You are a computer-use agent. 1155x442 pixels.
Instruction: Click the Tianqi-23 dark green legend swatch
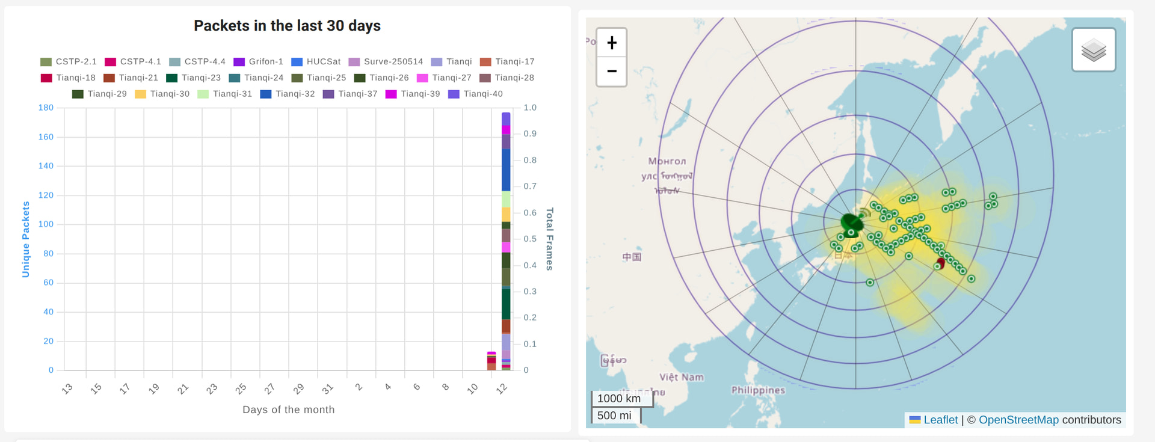point(171,78)
